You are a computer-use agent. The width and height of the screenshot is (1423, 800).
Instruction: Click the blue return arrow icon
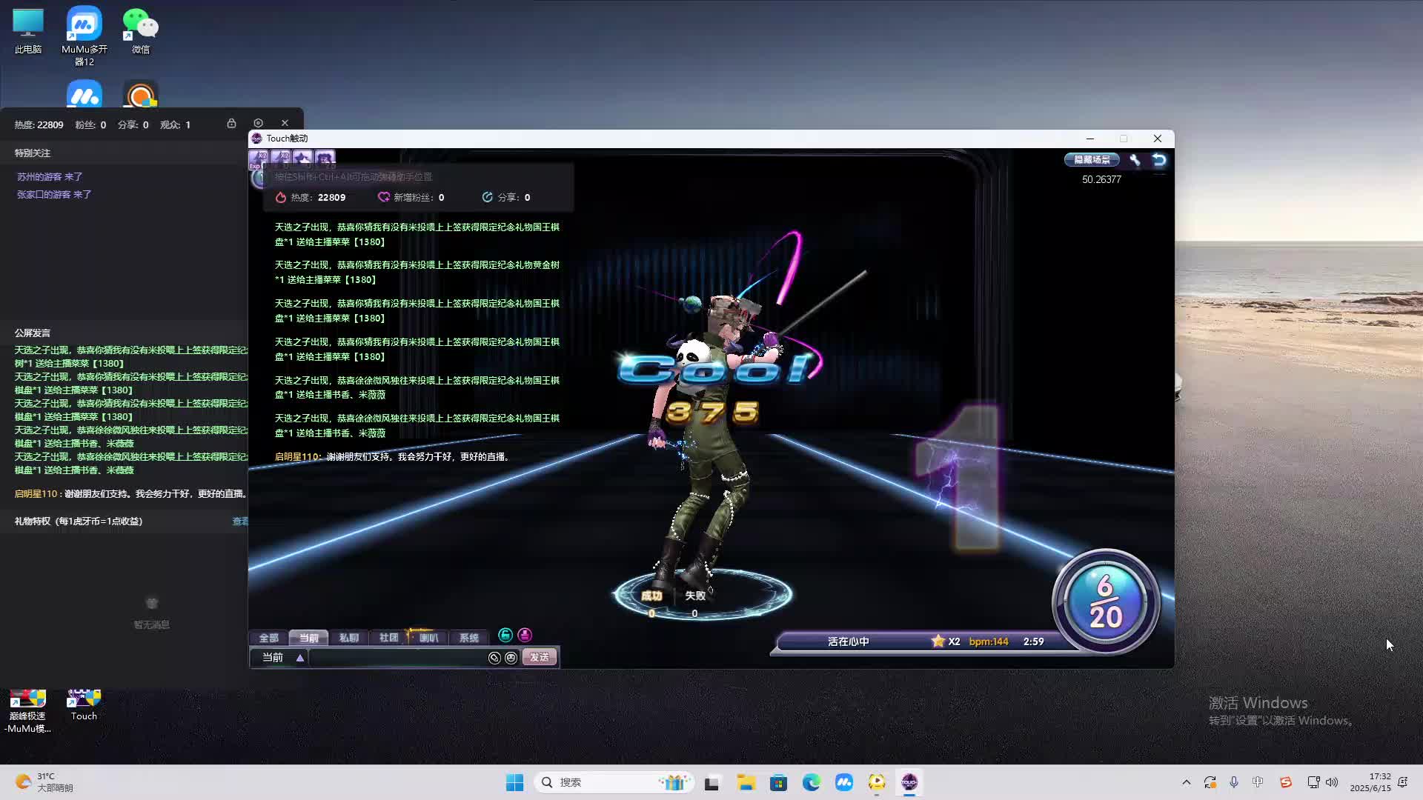tap(1159, 159)
